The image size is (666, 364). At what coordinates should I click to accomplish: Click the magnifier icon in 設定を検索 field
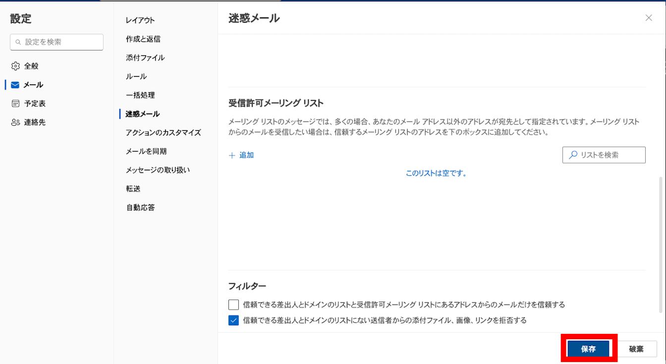point(18,43)
